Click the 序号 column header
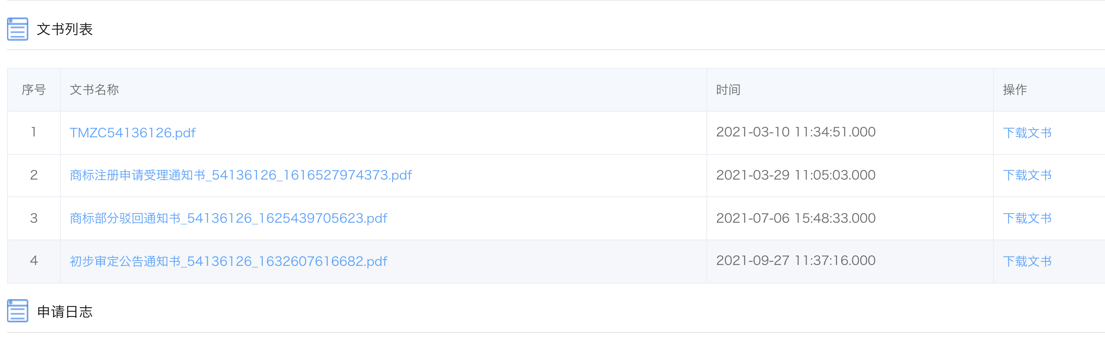 (x=34, y=90)
